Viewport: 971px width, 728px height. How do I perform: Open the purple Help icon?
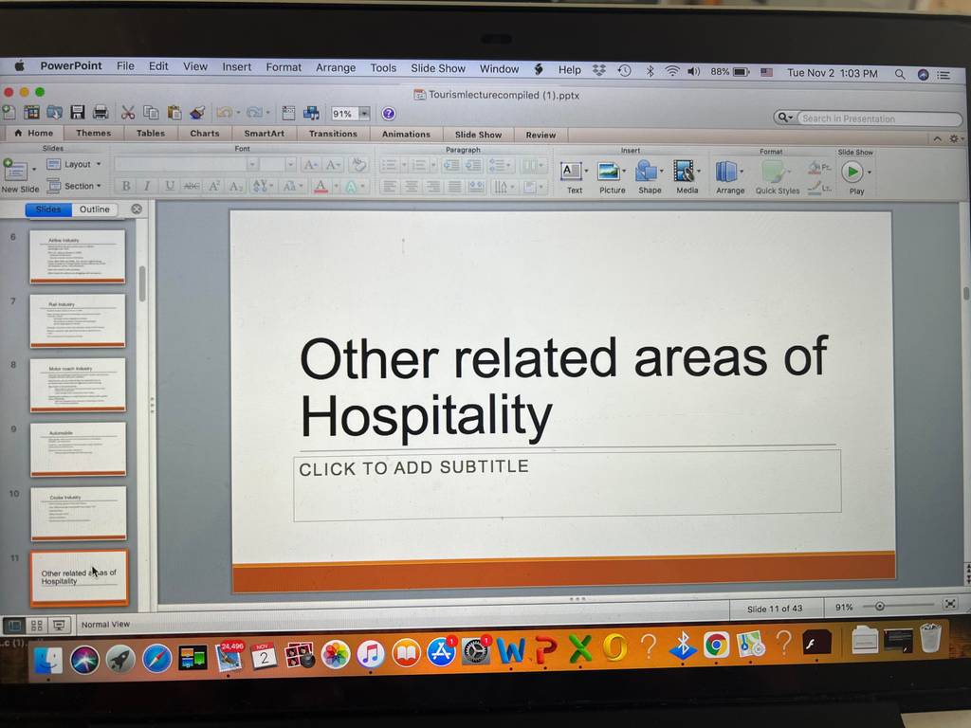pos(388,114)
